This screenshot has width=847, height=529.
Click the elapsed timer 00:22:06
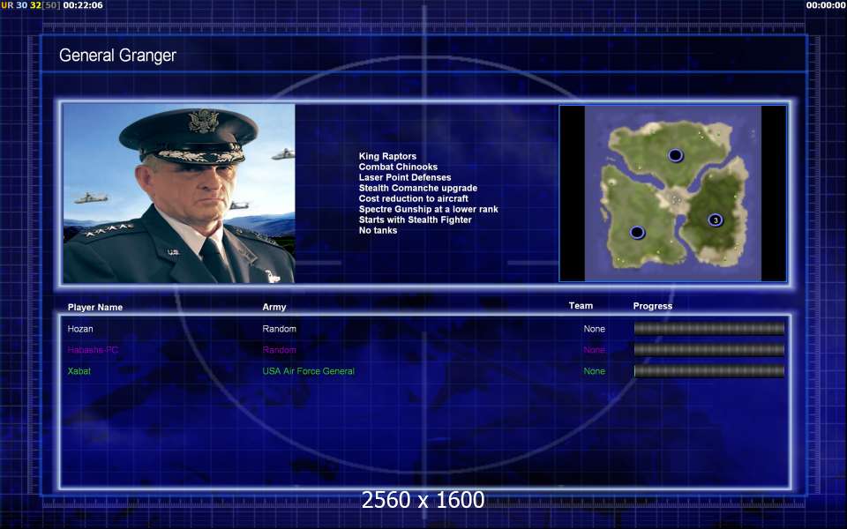click(83, 5)
